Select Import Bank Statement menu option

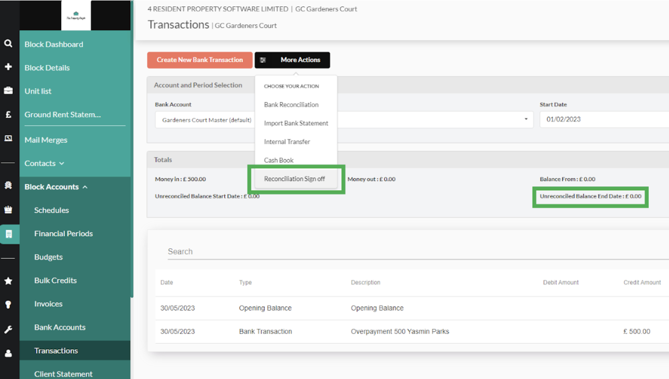(x=296, y=123)
